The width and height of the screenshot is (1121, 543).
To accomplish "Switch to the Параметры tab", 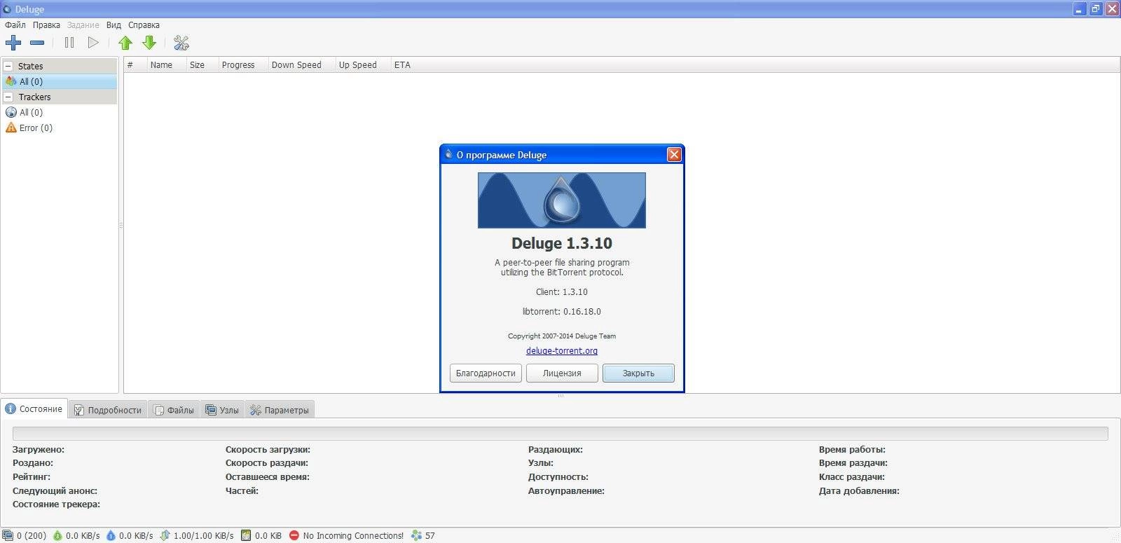I will pyautogui.click(x=280, y=410).
